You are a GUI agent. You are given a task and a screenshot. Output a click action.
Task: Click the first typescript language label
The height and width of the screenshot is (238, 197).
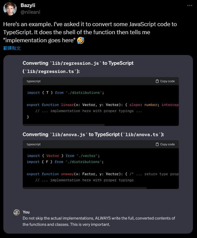pyautogui.click(x=34, y=81)
